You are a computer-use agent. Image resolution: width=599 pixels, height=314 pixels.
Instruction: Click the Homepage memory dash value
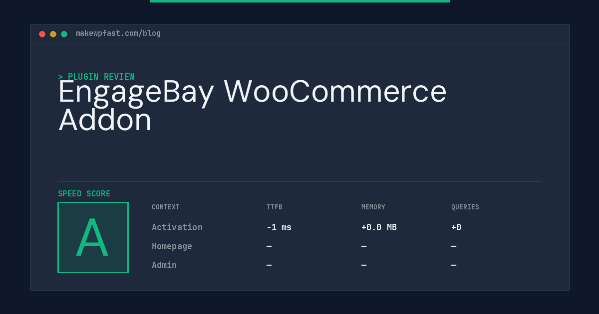pos(364,246)
